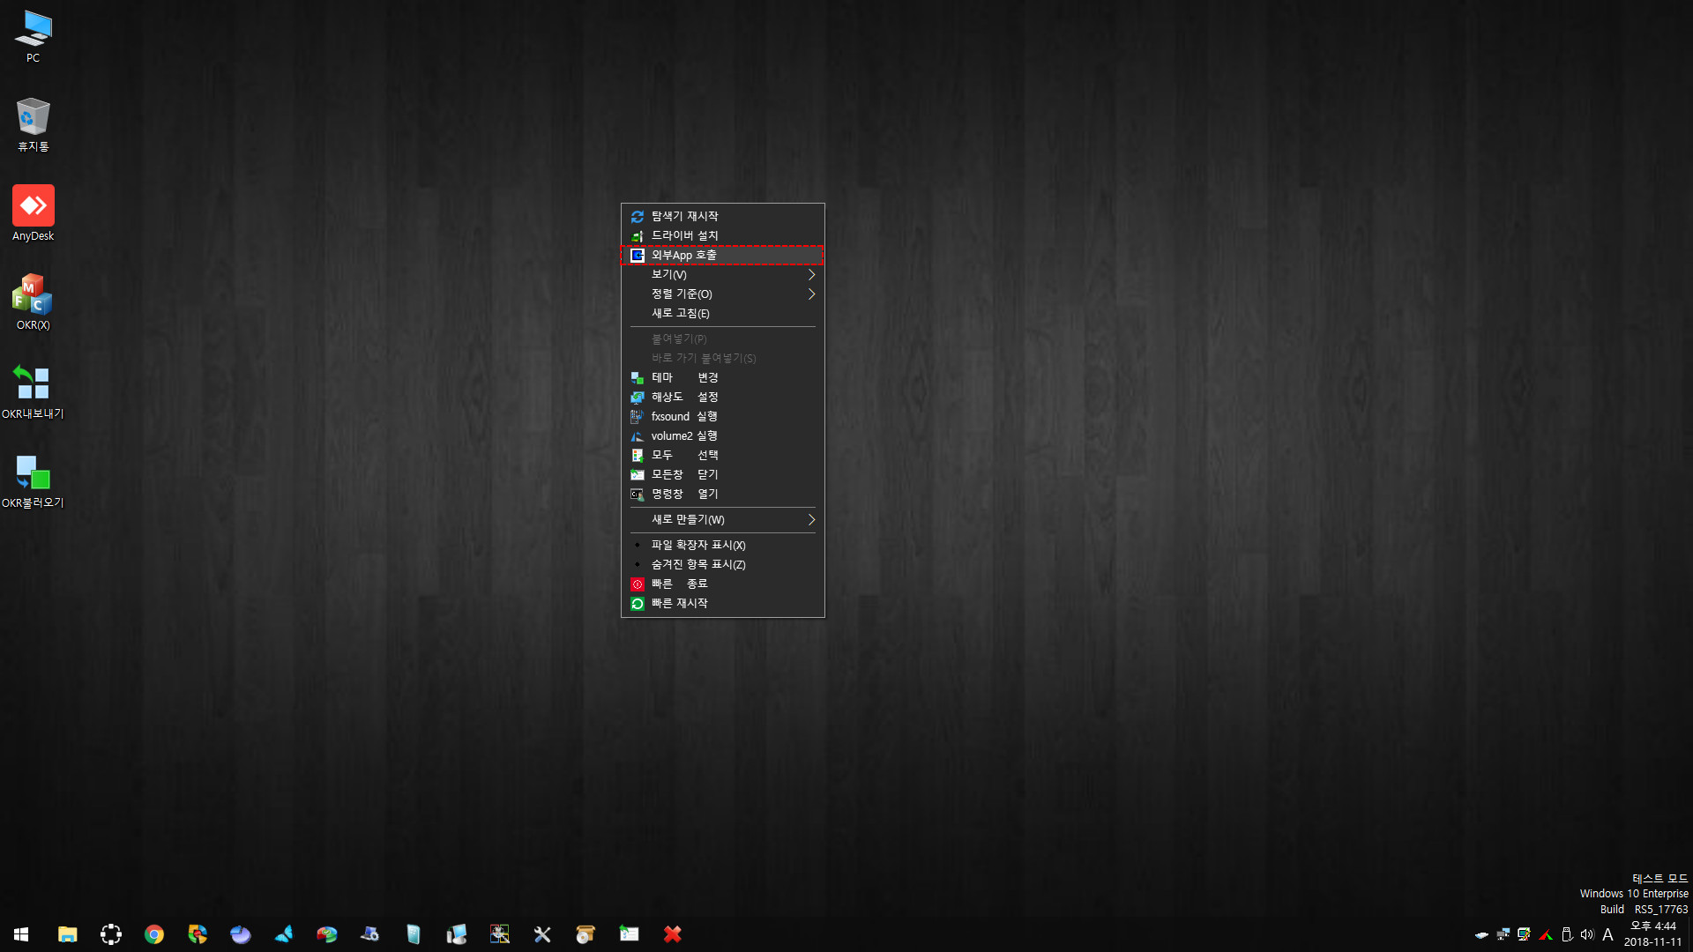Switch the IME input mode A indicator

(1608, 934)
